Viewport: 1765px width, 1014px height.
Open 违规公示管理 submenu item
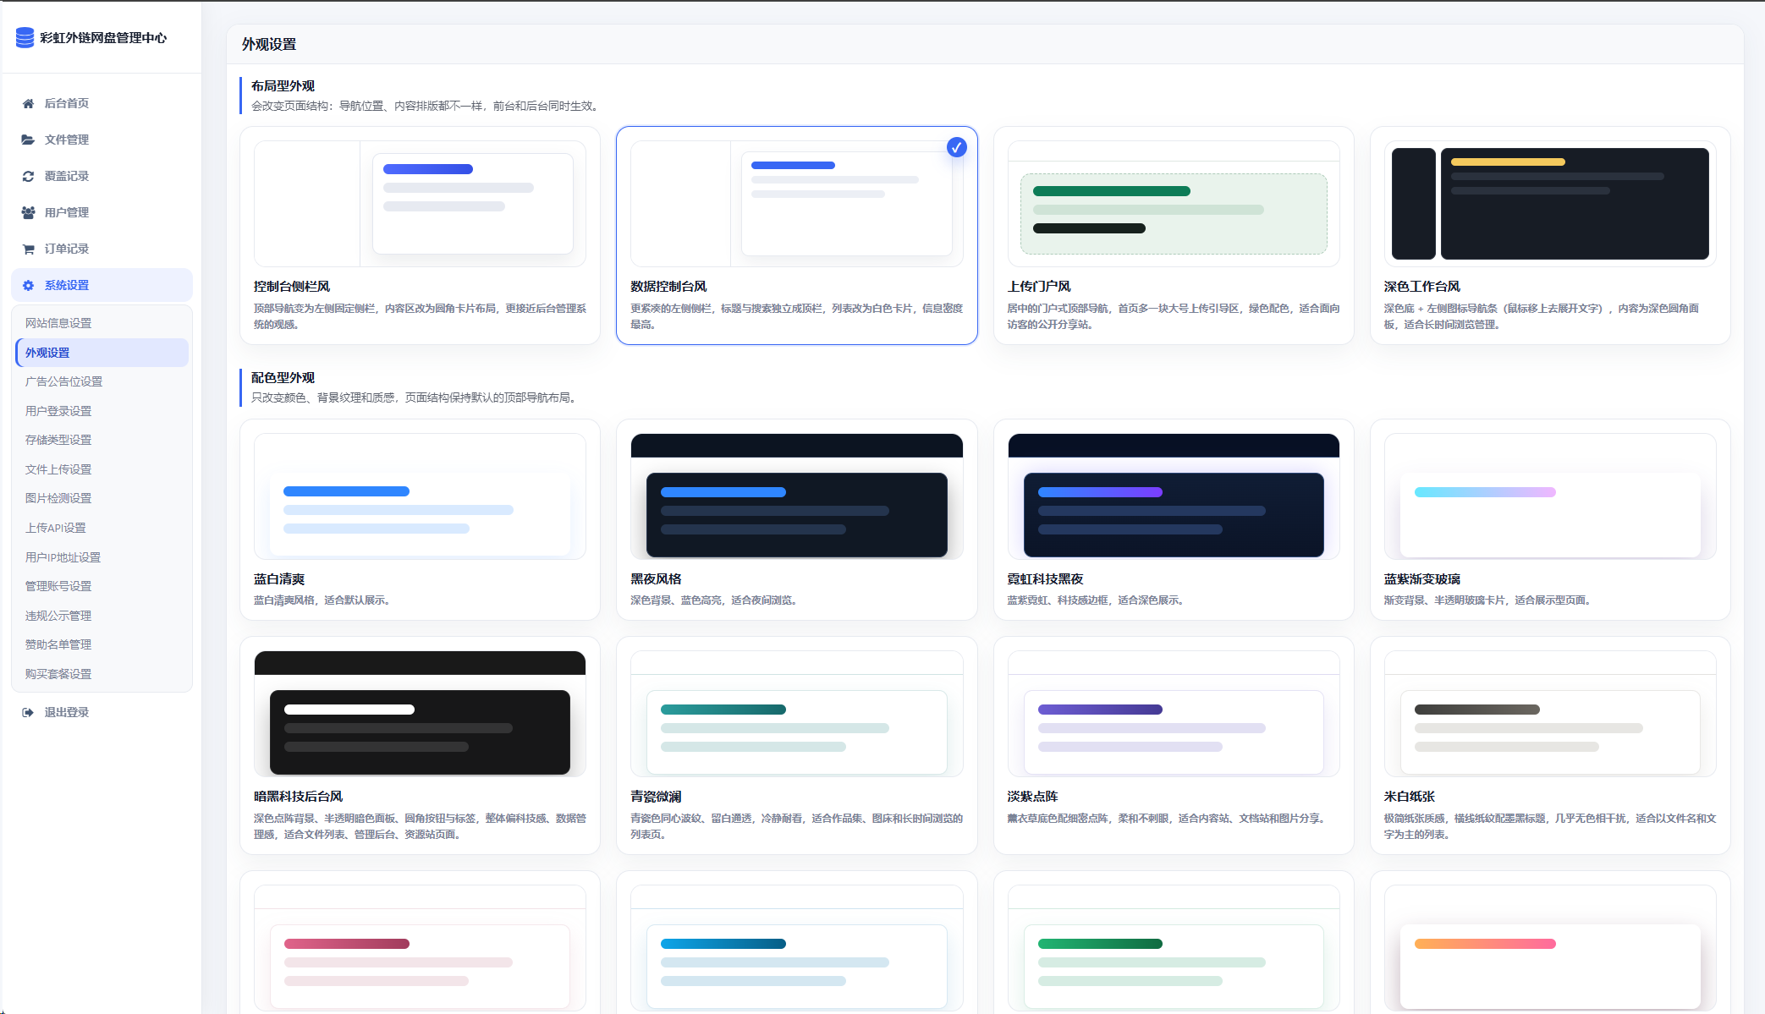pos(102,616)
